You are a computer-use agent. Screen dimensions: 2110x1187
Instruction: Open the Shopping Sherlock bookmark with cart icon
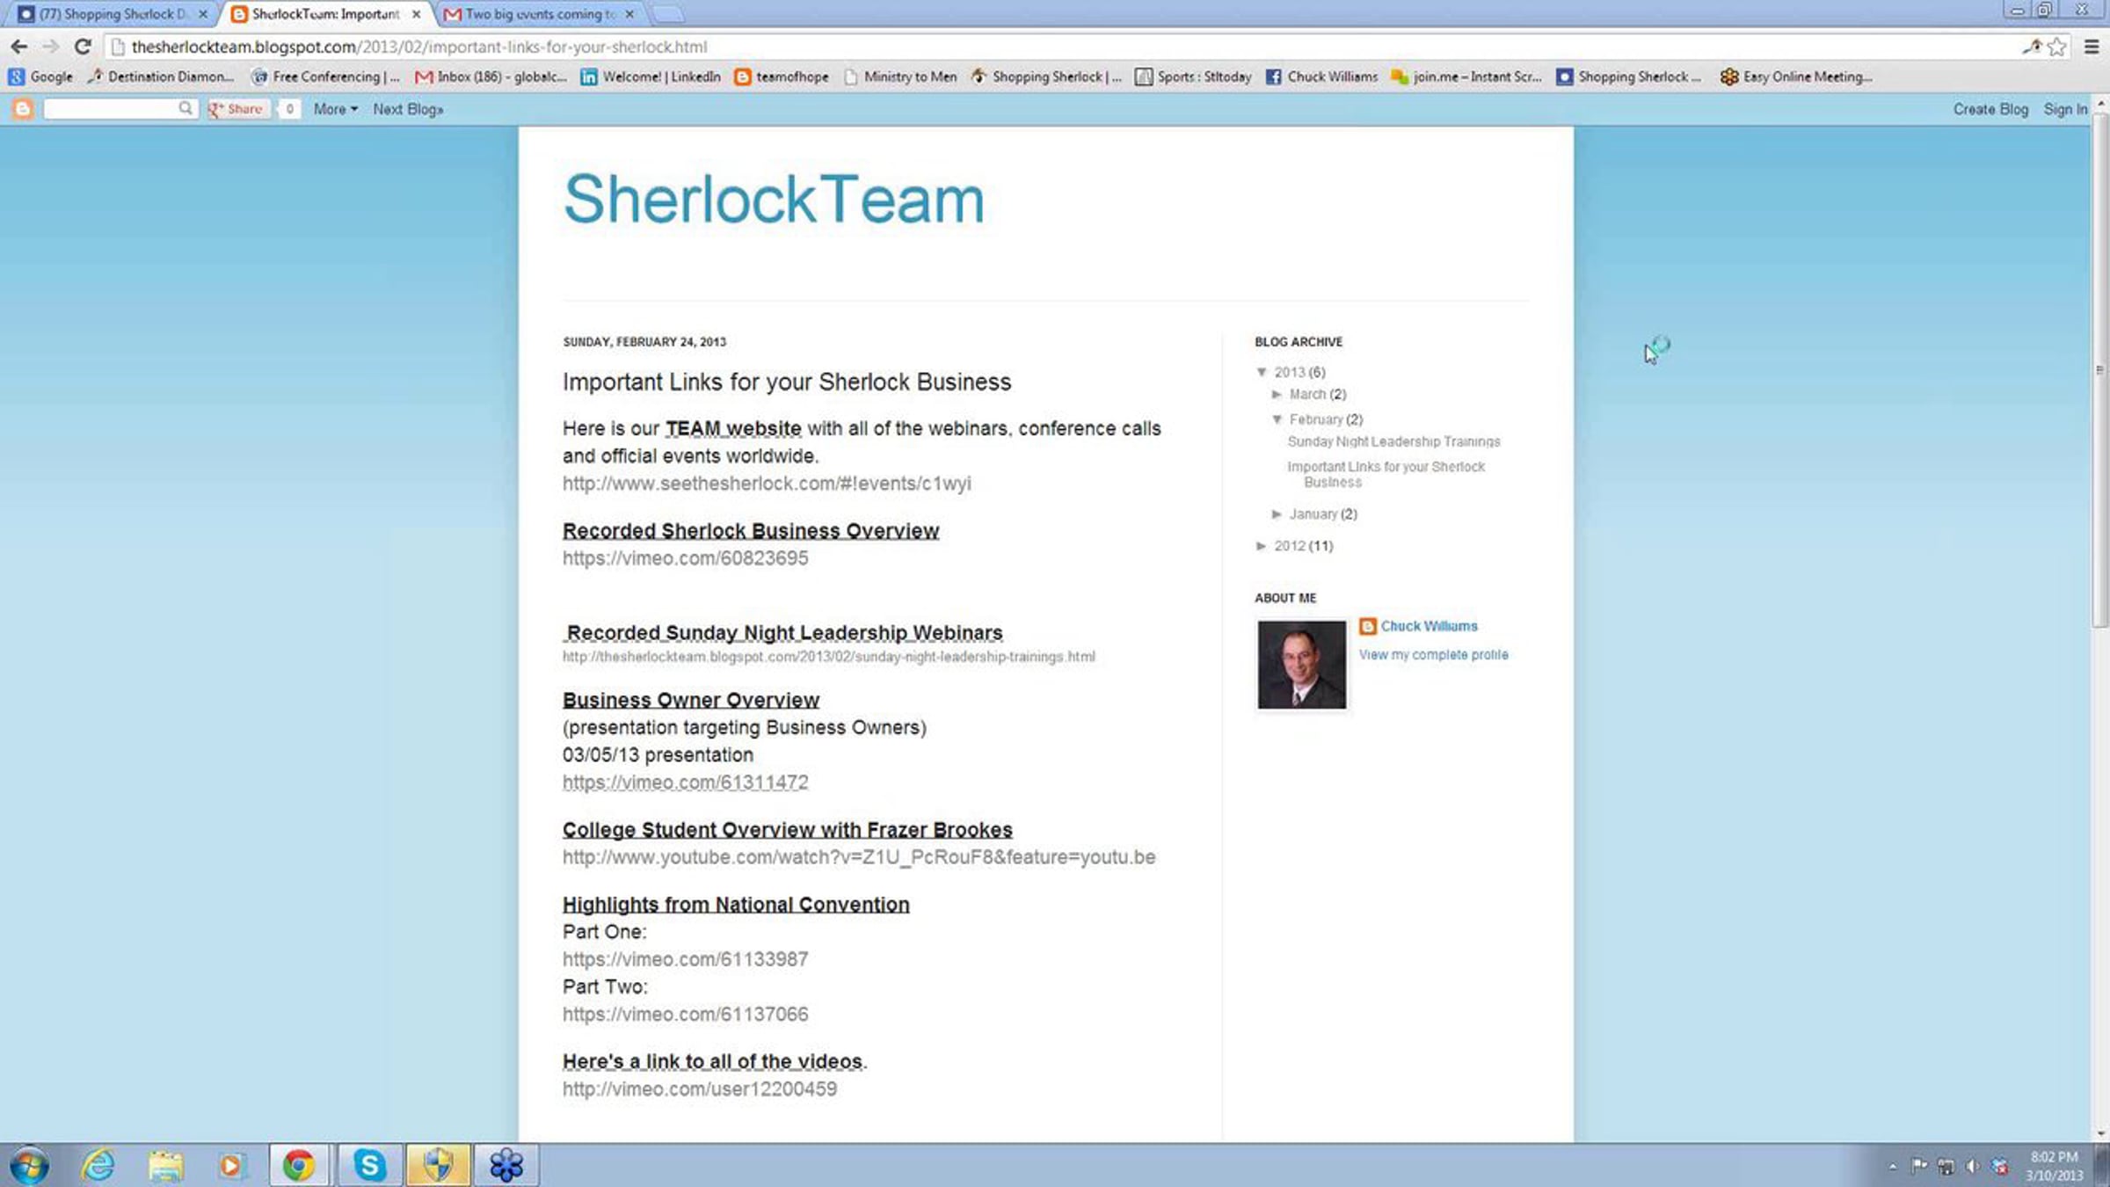pyautogui.click(x=1046, y=76)
